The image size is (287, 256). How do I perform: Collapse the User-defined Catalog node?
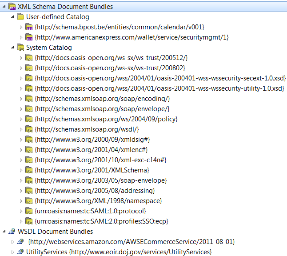[x=12, y=17]
